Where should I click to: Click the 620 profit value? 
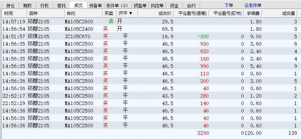[204, 51]
